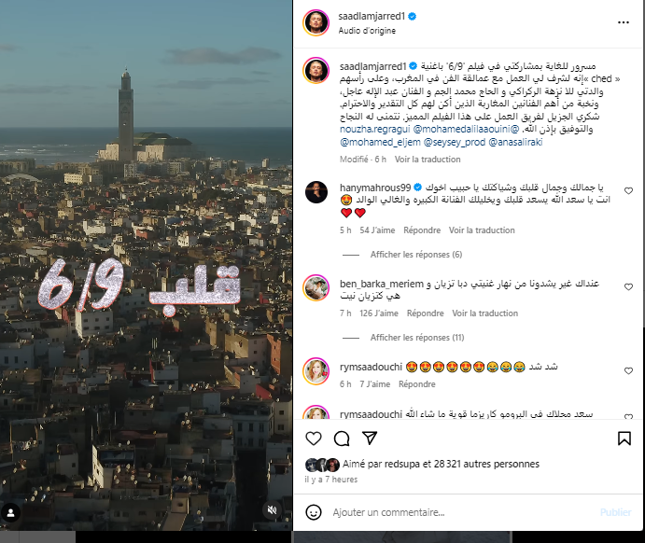Image resolution: width=645 pixels, height=543 pixels.
Task: Reply to hanymahrous99 via Répondre
Action: point(422,230)
